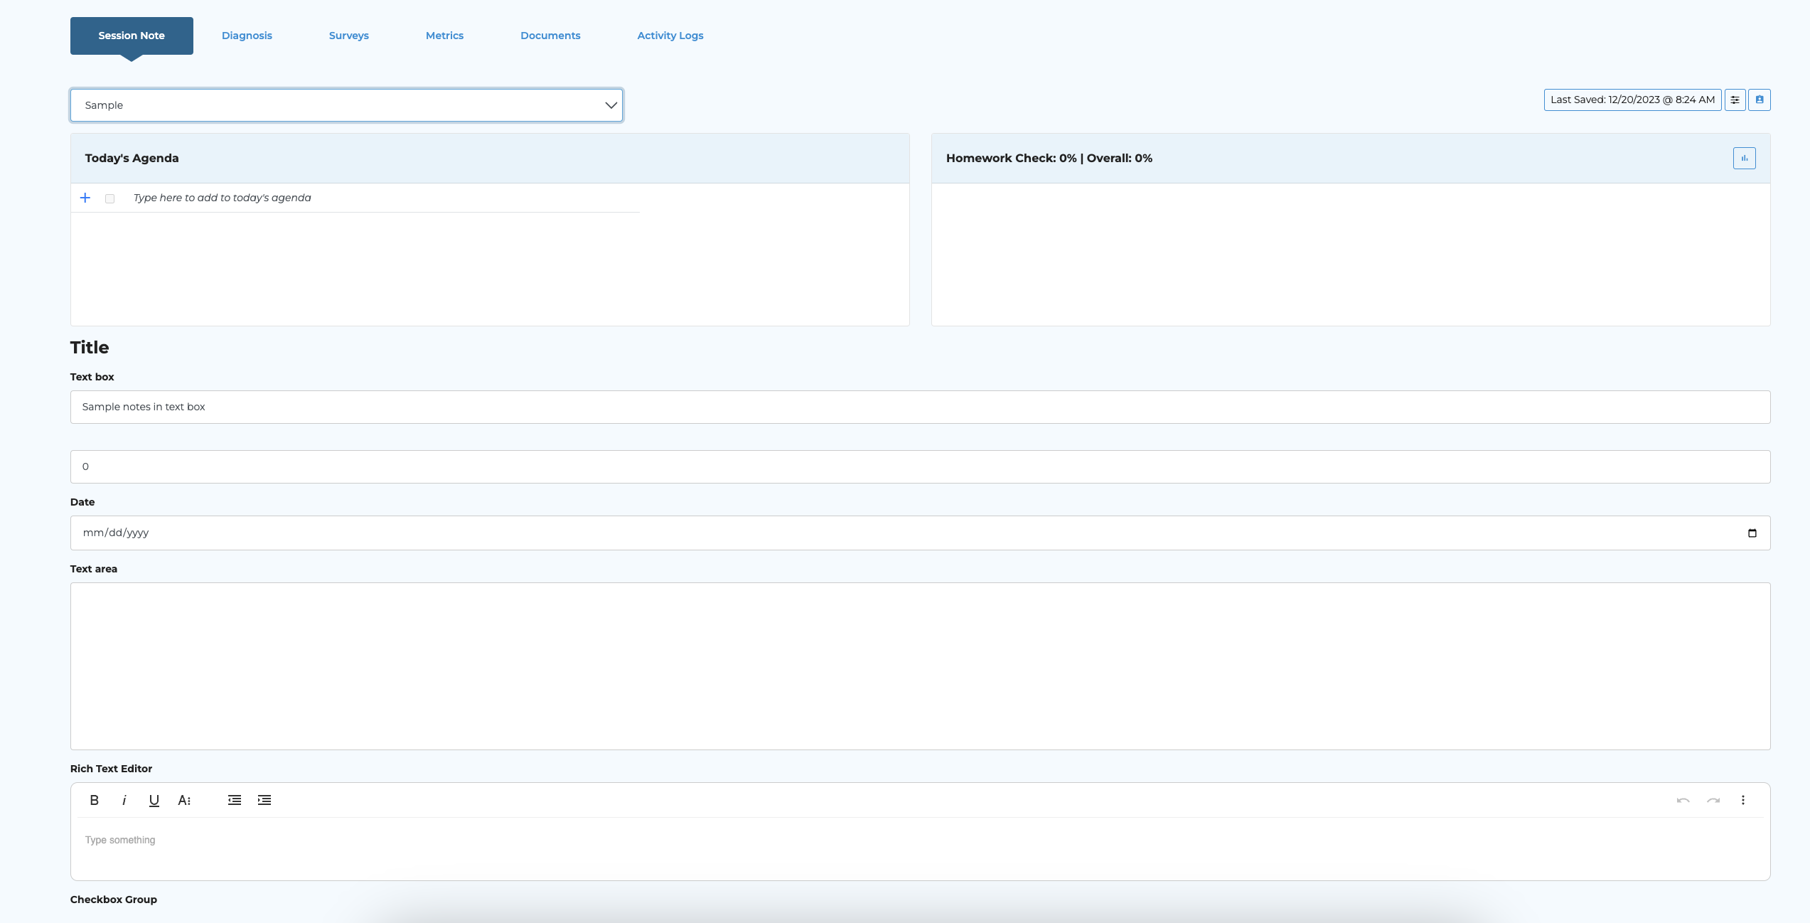This screenshot has height=923, width=1810.
Task: Check the new agenda item checkbox
Action: pyautogui.click(x=109, y=198)
